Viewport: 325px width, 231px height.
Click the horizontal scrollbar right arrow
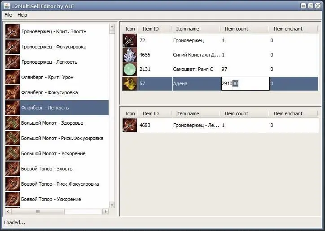(x=105, y=211)
